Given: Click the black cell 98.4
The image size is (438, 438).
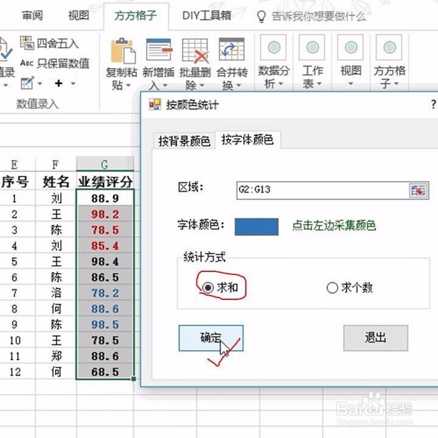Looking at the screenshot, I should pyautogui.click(x=105, y=262).
